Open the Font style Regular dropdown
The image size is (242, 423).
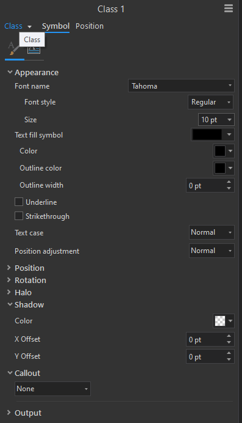(x=210, y=102)
